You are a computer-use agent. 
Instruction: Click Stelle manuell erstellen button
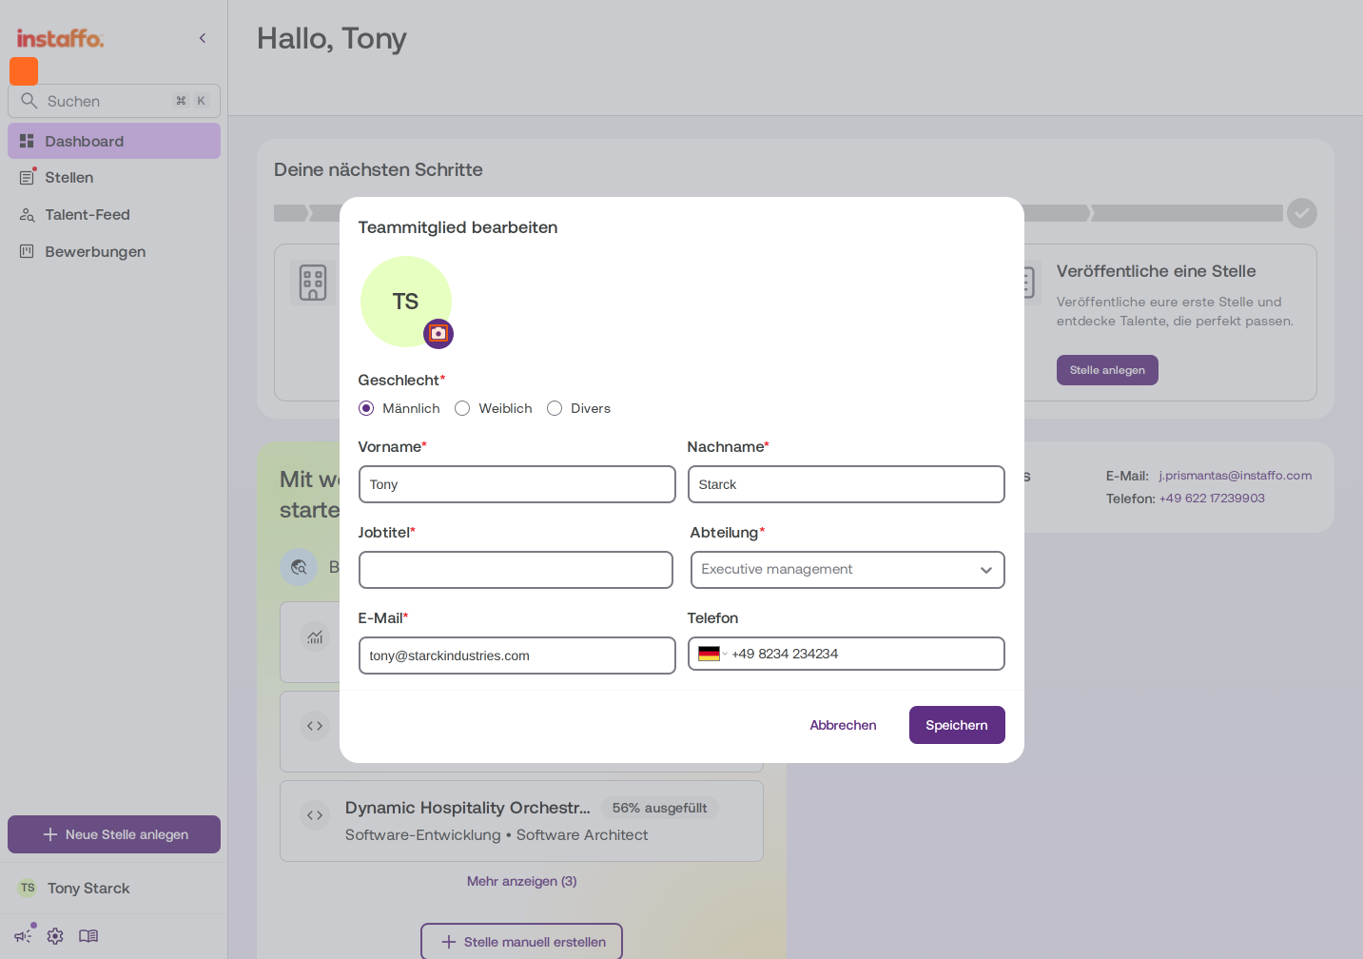[x=522, y=942]
